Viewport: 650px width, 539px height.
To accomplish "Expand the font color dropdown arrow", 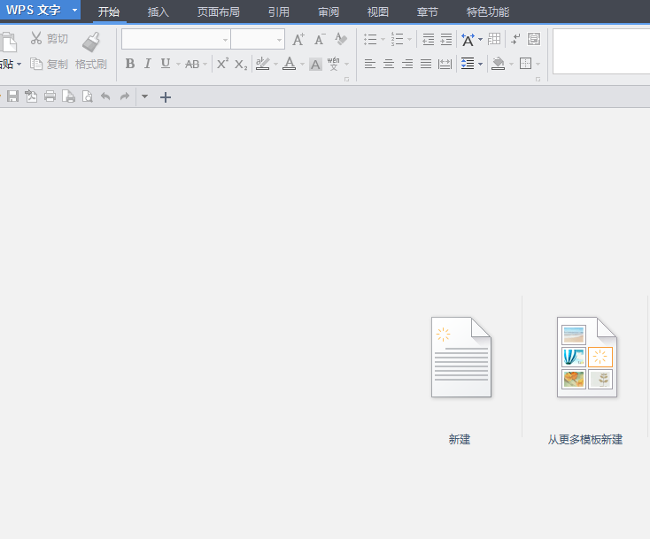I will (302, 65).
